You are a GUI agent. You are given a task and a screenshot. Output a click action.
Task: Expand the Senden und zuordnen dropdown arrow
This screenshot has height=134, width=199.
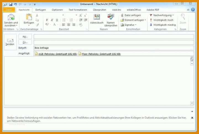[17, 26]
